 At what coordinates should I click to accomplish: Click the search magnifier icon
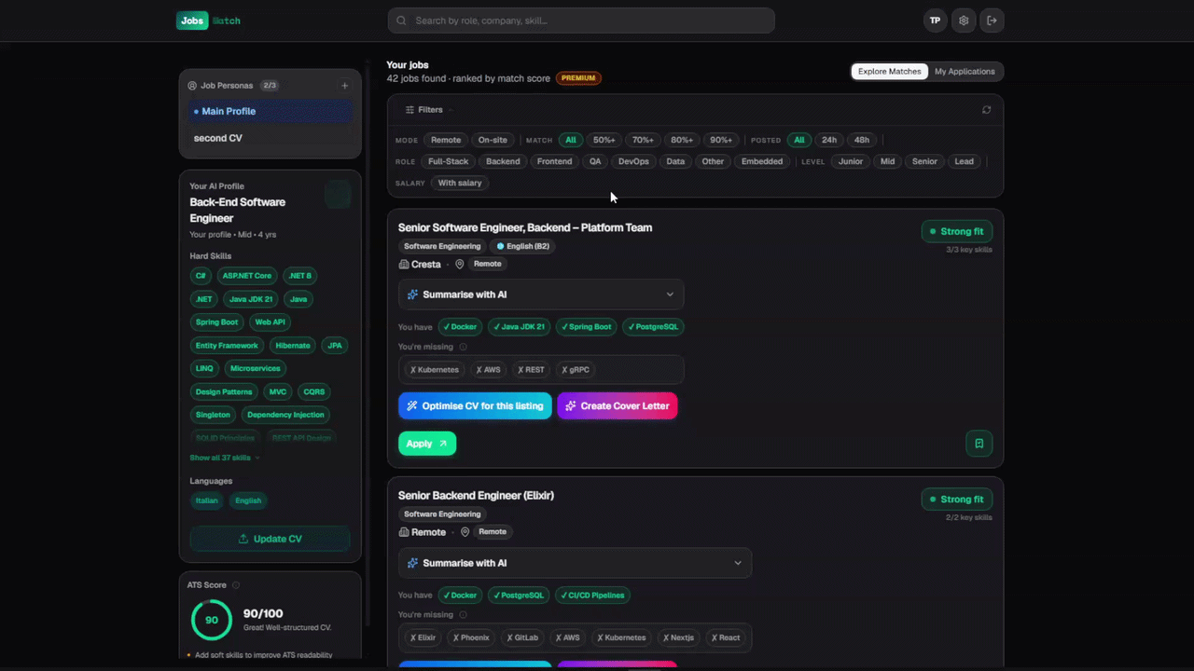coord(402,21)
